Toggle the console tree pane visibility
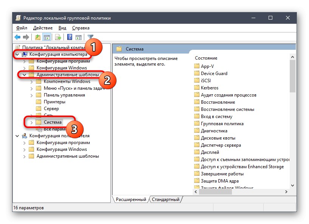Image resolution: width=309 pixels, height=224 pixels. [x=46, y=37]
